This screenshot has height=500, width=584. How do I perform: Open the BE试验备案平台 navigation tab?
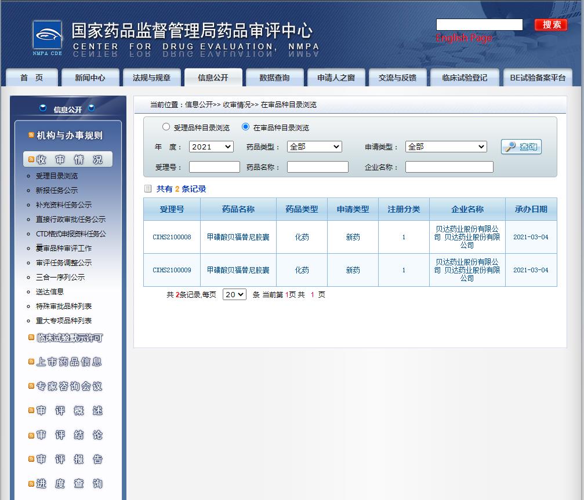[x=538, y=78]
